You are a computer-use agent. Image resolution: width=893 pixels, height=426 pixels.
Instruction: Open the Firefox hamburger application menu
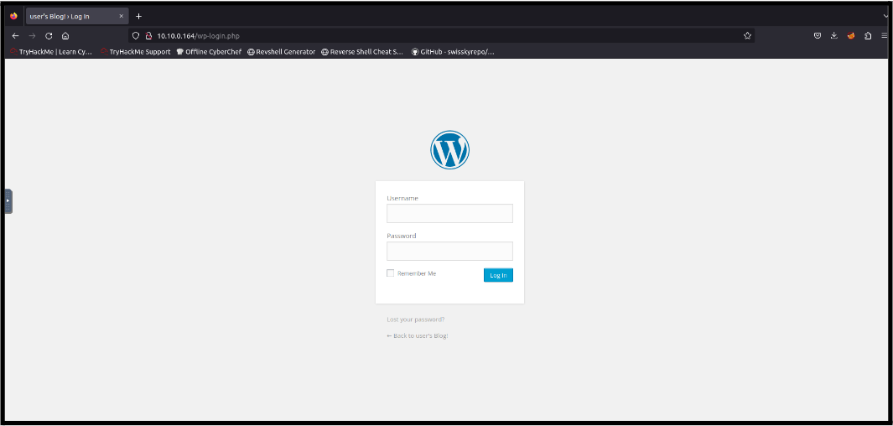(884, 36)
